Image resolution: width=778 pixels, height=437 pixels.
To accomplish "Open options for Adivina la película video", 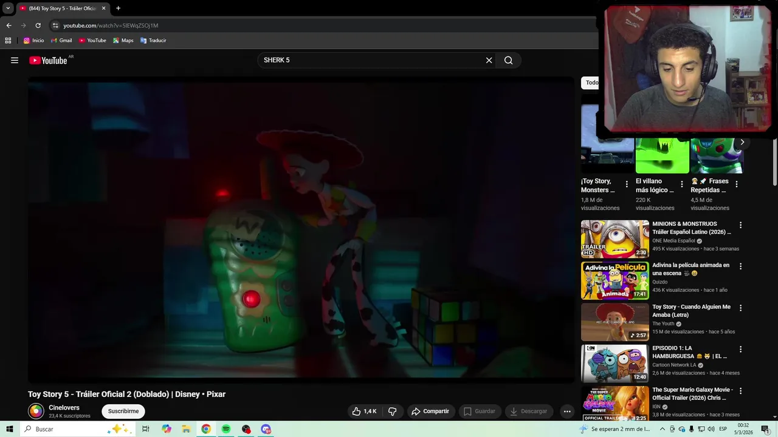I will coord(740,266).
